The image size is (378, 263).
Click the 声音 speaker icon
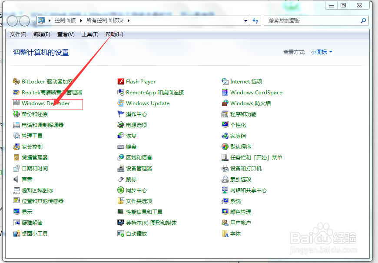pyautogui.click(x=17, y=179)
